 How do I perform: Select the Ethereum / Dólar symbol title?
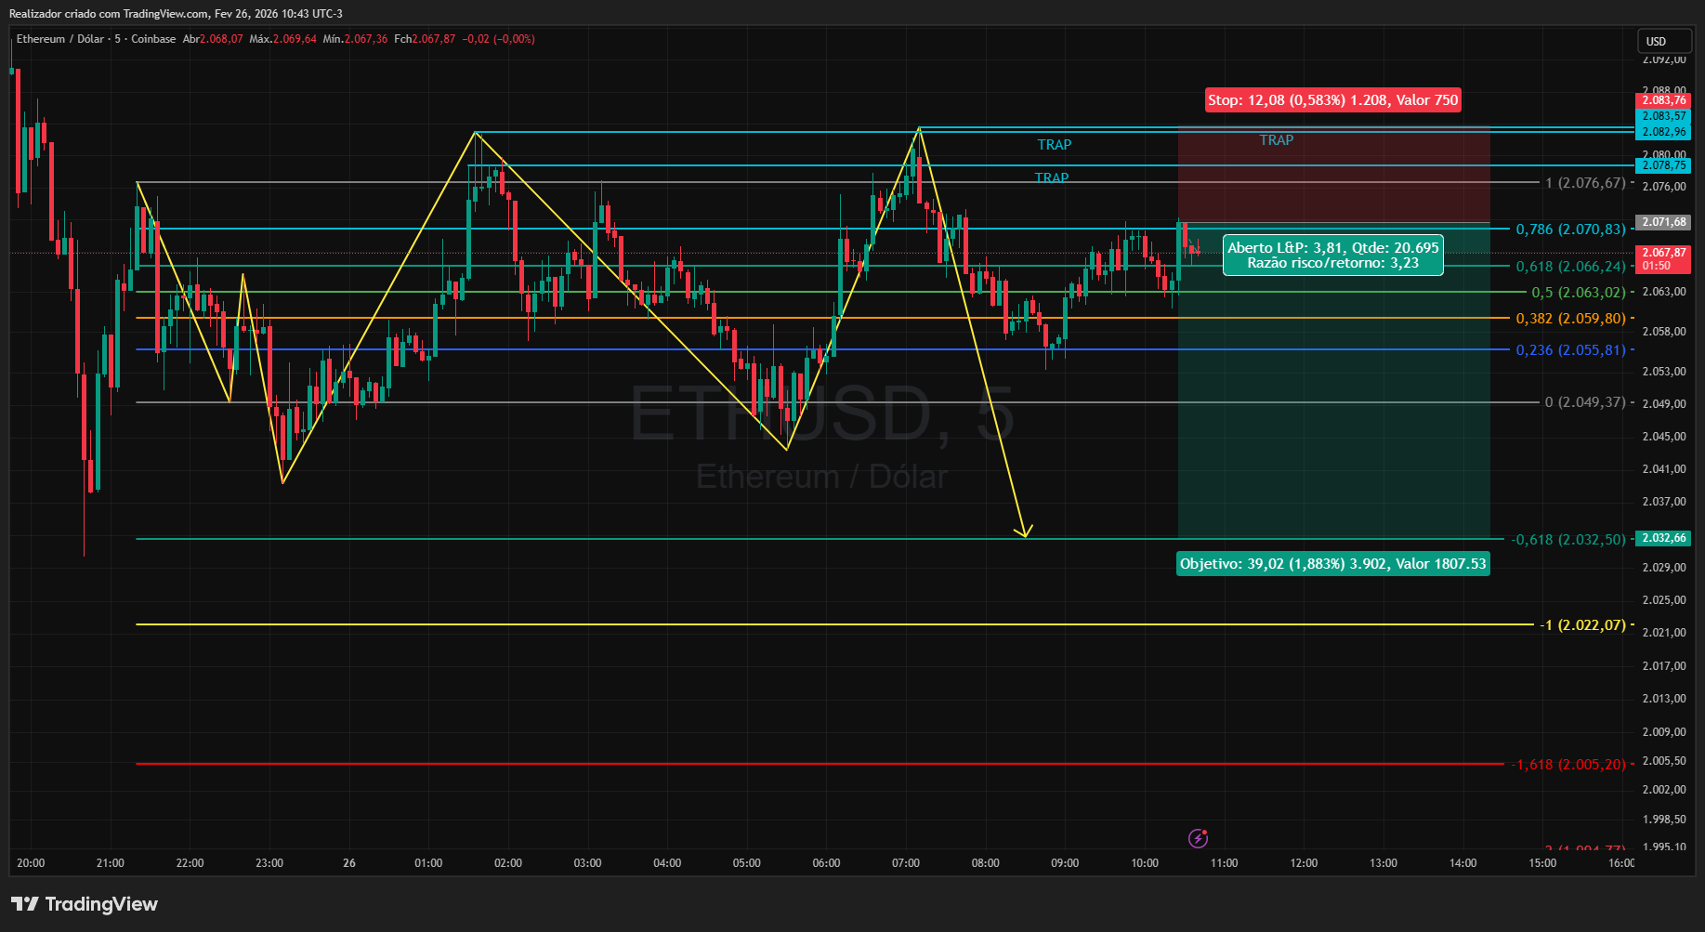[x=60, y=39]
